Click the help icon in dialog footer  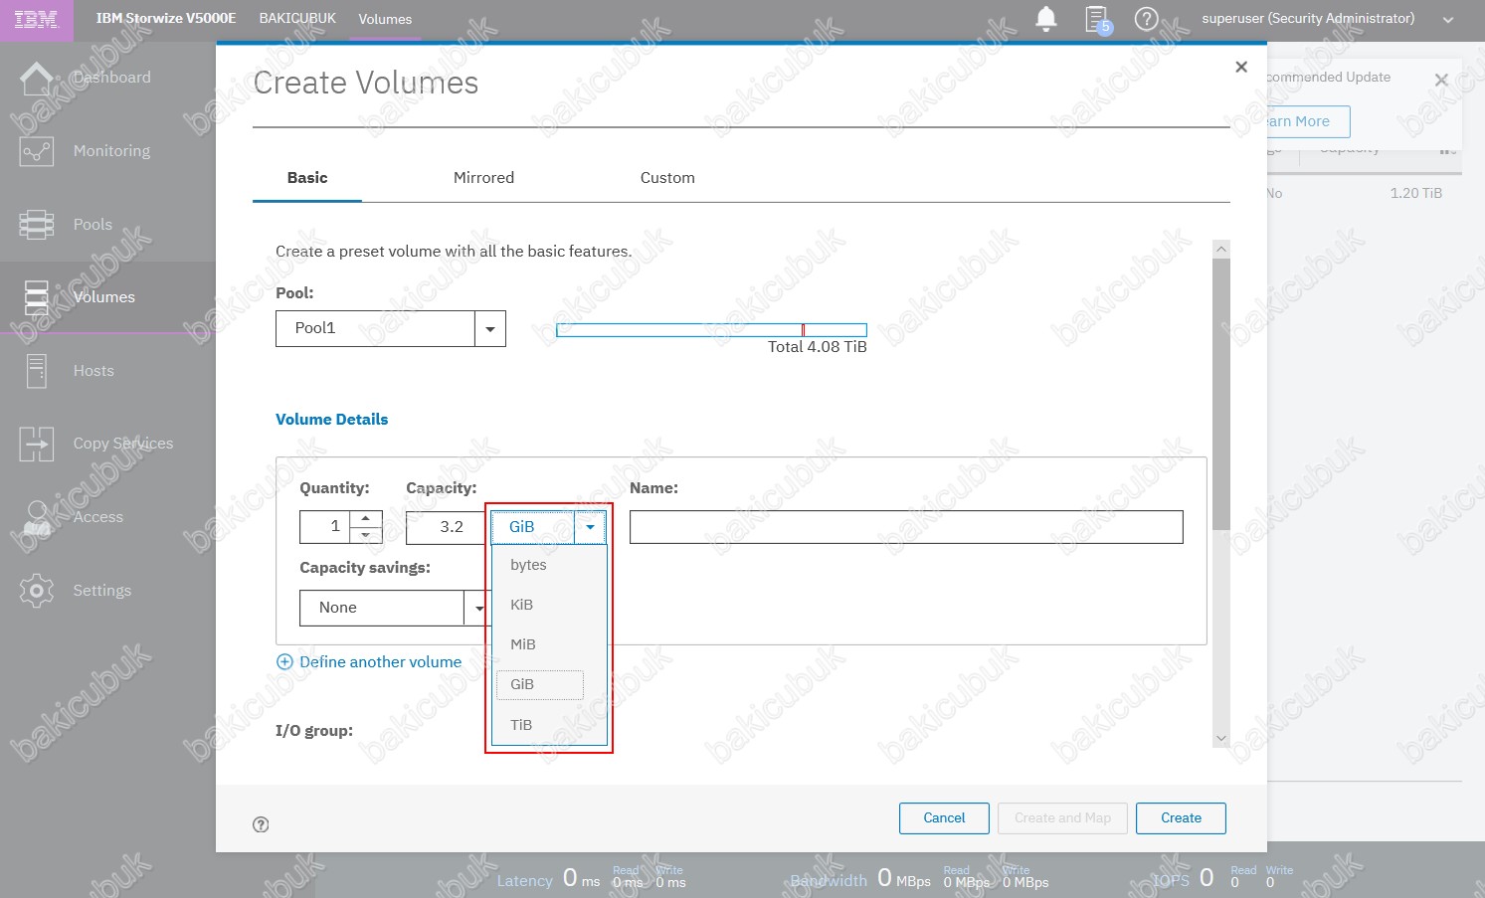click(261, 824)
